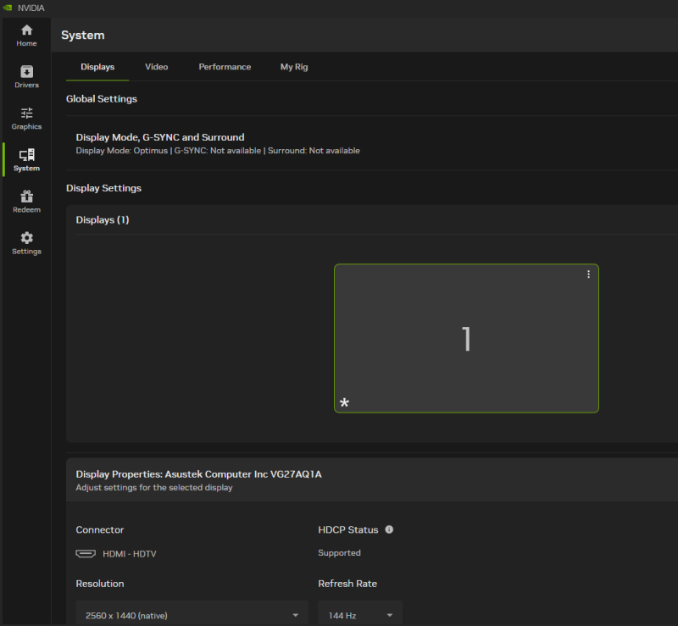Open the Redeem gift page
This screenshot has height=626, width=678.
pos(26,202)
